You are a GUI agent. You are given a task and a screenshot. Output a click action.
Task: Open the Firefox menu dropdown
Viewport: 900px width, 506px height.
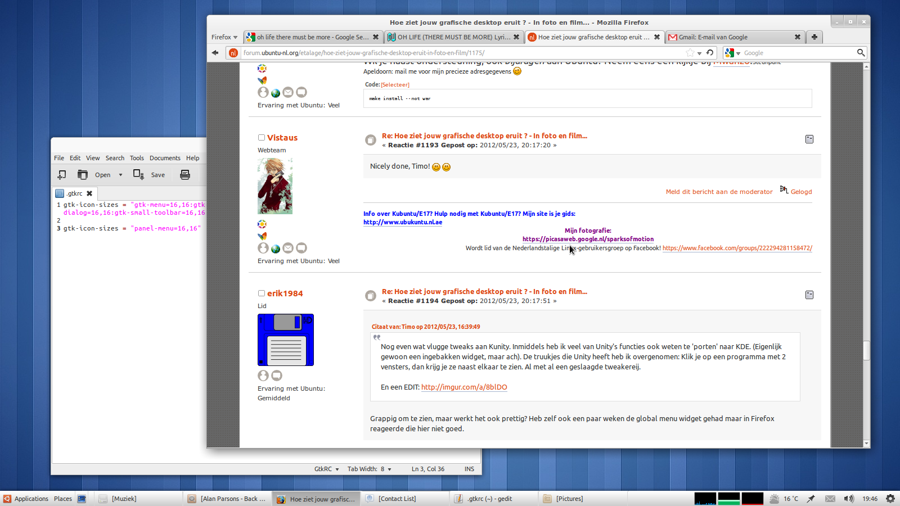[x=224, y=37]
